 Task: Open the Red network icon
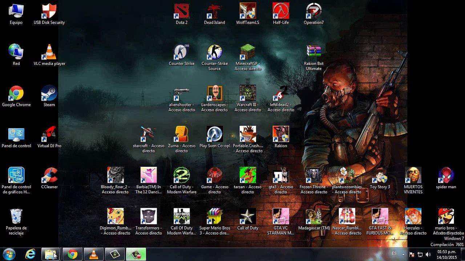tap(16, 55)
